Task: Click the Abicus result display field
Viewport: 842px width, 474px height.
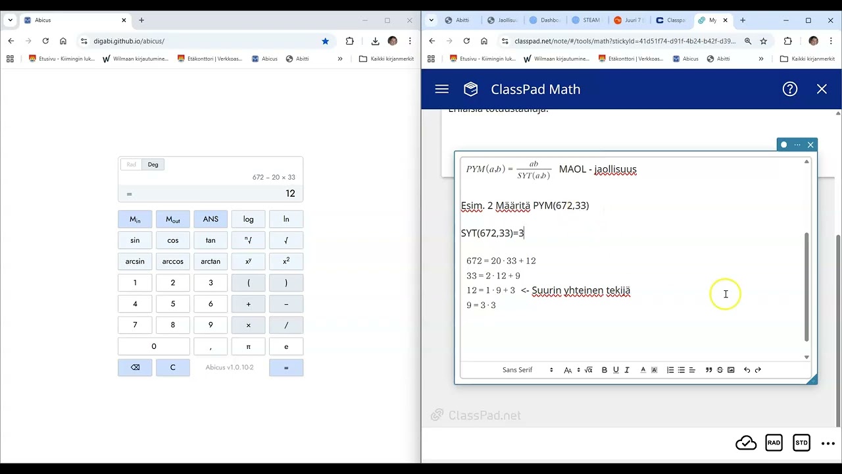Action: (210, 194)
